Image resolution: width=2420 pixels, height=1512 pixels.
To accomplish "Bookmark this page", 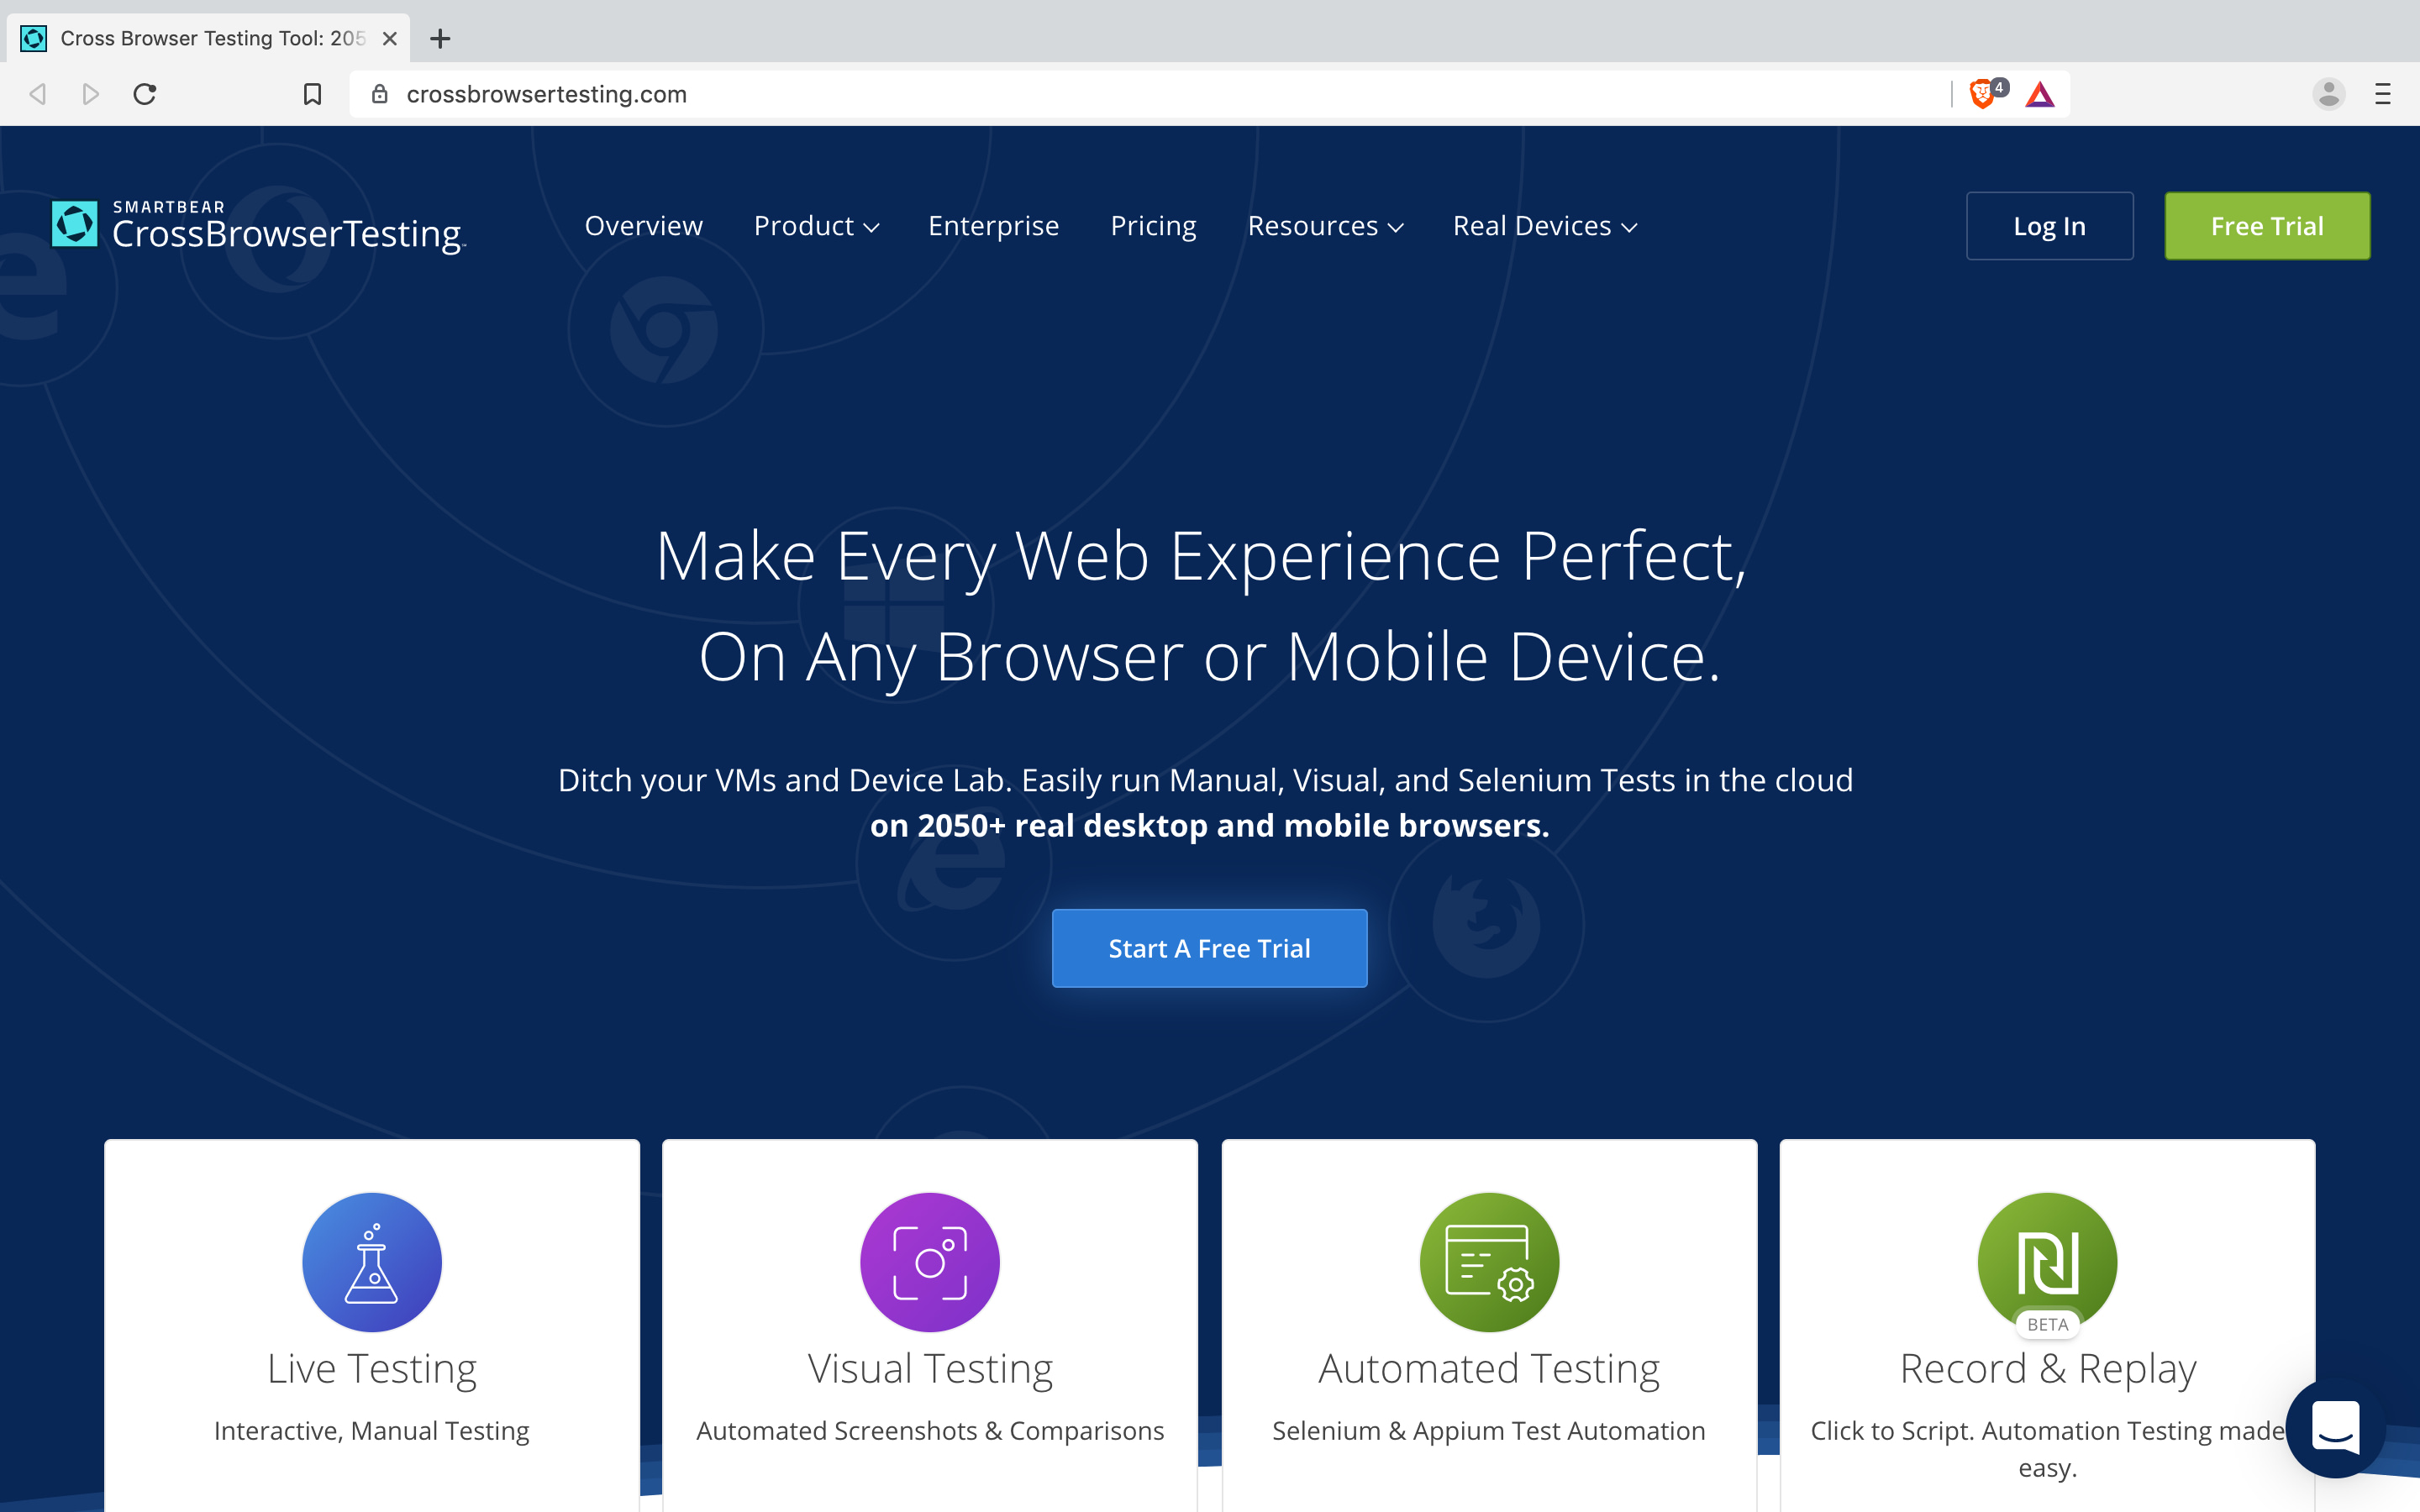I will click(311, 93).
